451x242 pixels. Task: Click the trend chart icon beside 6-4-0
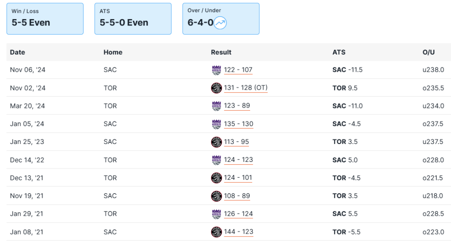220,23
